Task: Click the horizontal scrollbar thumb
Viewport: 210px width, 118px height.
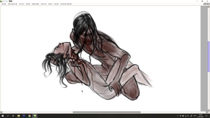Action: [107, 112]
